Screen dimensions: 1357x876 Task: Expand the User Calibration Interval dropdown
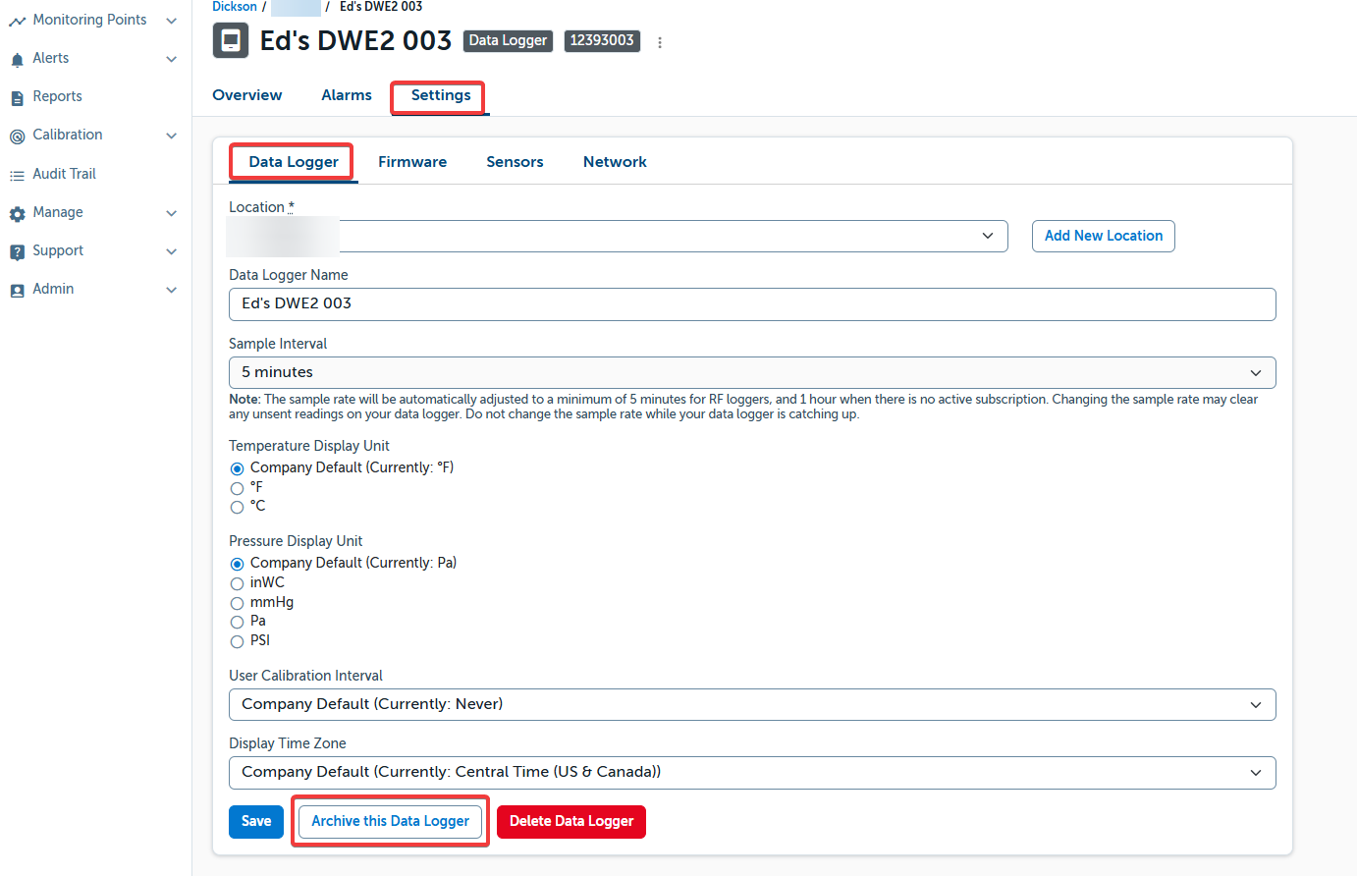[x=751, y=705]
